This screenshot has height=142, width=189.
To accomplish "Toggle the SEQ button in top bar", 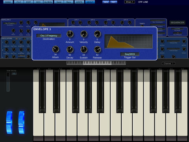I will [106, 2].
